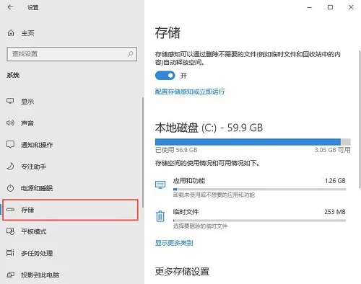The image size is (361, 284).
Task: Click the local disk C: usage bar
Action: (253, 142)
